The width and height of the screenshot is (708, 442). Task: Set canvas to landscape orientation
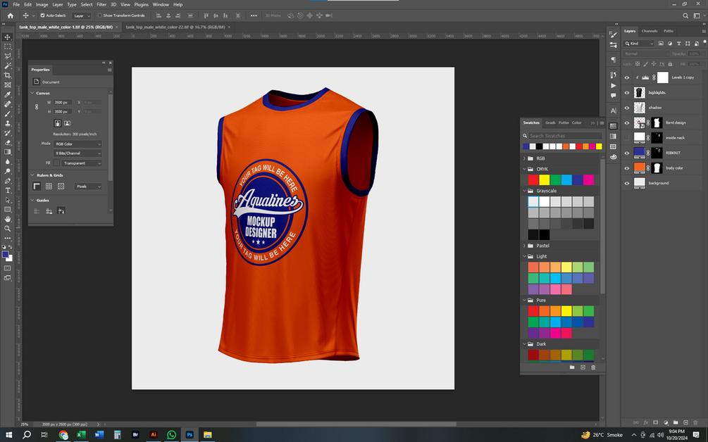(x=68, y=123)
